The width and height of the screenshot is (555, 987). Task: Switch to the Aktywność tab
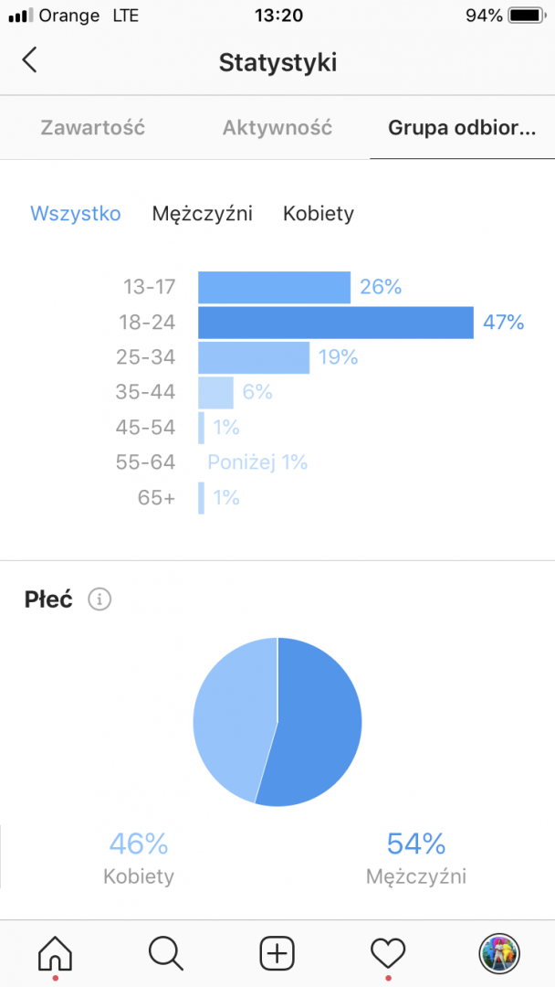point(277,128)
